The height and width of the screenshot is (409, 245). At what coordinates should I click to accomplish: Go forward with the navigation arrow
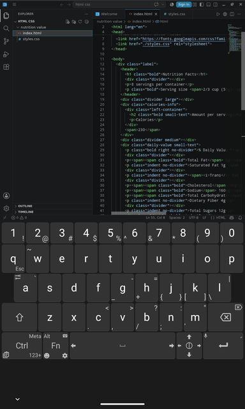(x=69, y=4)
